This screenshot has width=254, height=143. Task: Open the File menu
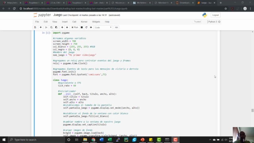coord(37,22)
